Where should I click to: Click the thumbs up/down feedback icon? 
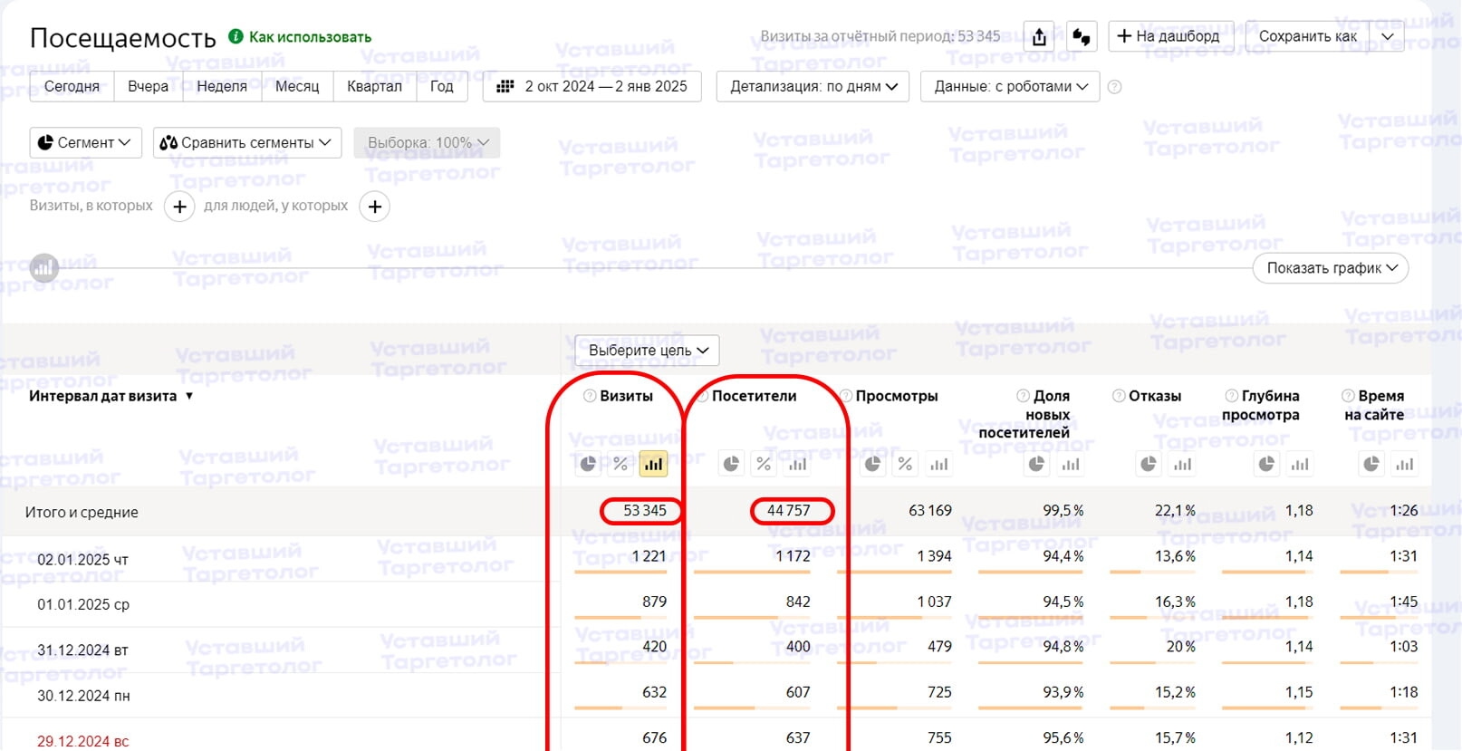[1081, 37]
